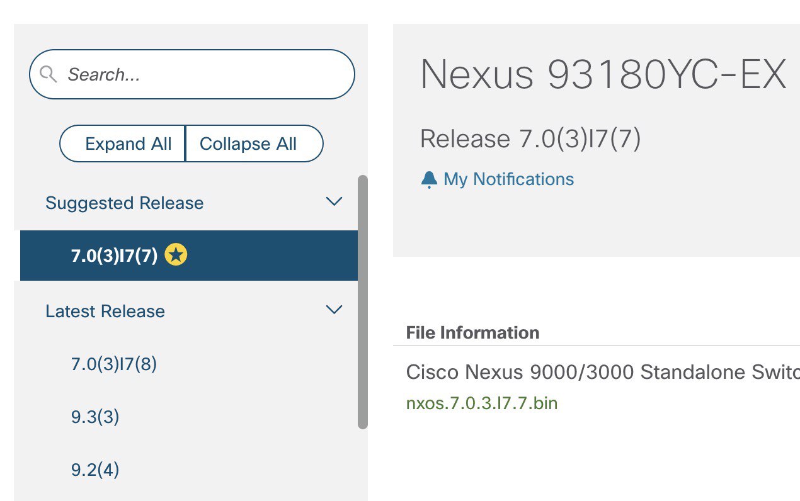Click the bell icon beside My Notifications
This screenshot has height=501, width=800.
click(429, 180)
